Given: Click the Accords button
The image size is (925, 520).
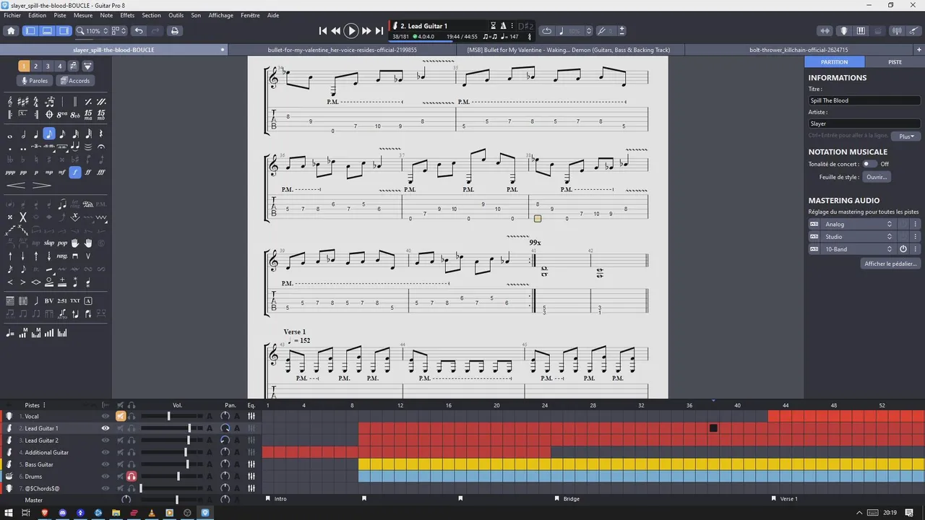Looking at the screenshot, I should 75,81.
